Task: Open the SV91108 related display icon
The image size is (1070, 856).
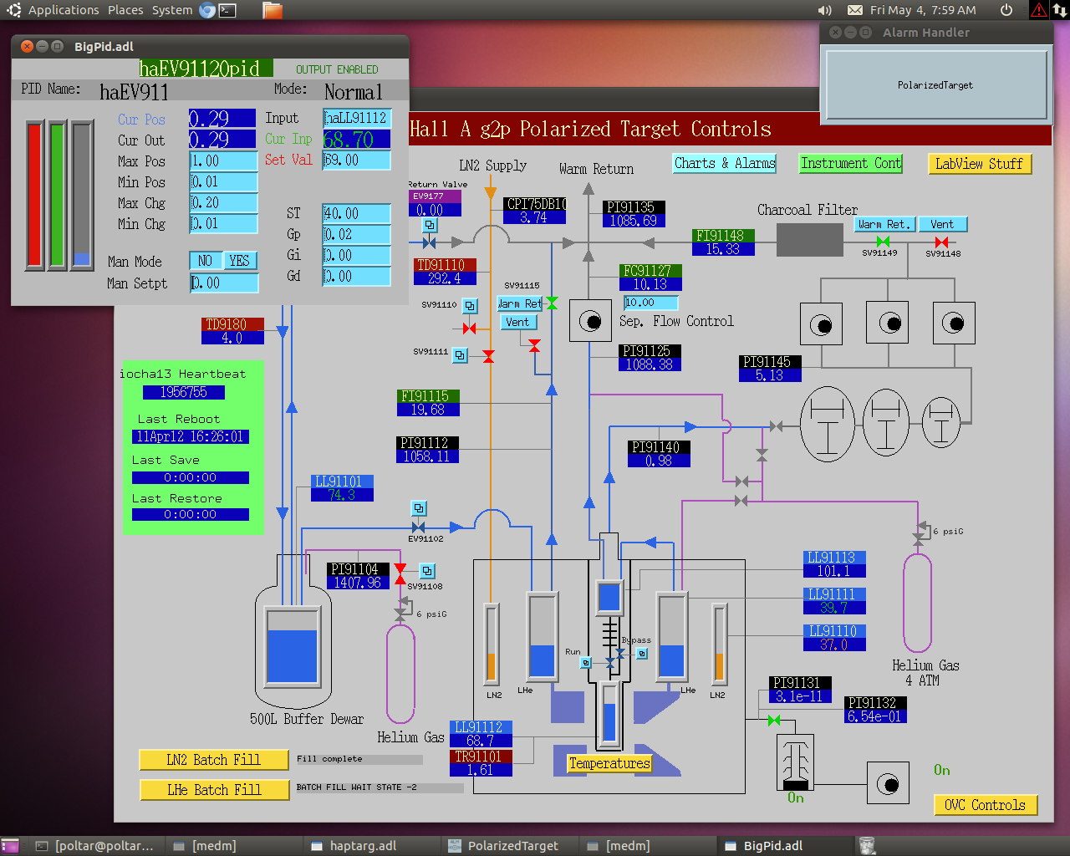Action: (427, 571)
